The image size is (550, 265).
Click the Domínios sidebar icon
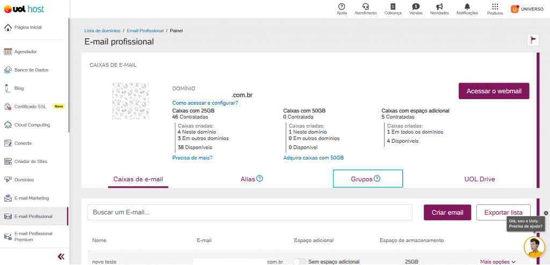click(8, 180)
